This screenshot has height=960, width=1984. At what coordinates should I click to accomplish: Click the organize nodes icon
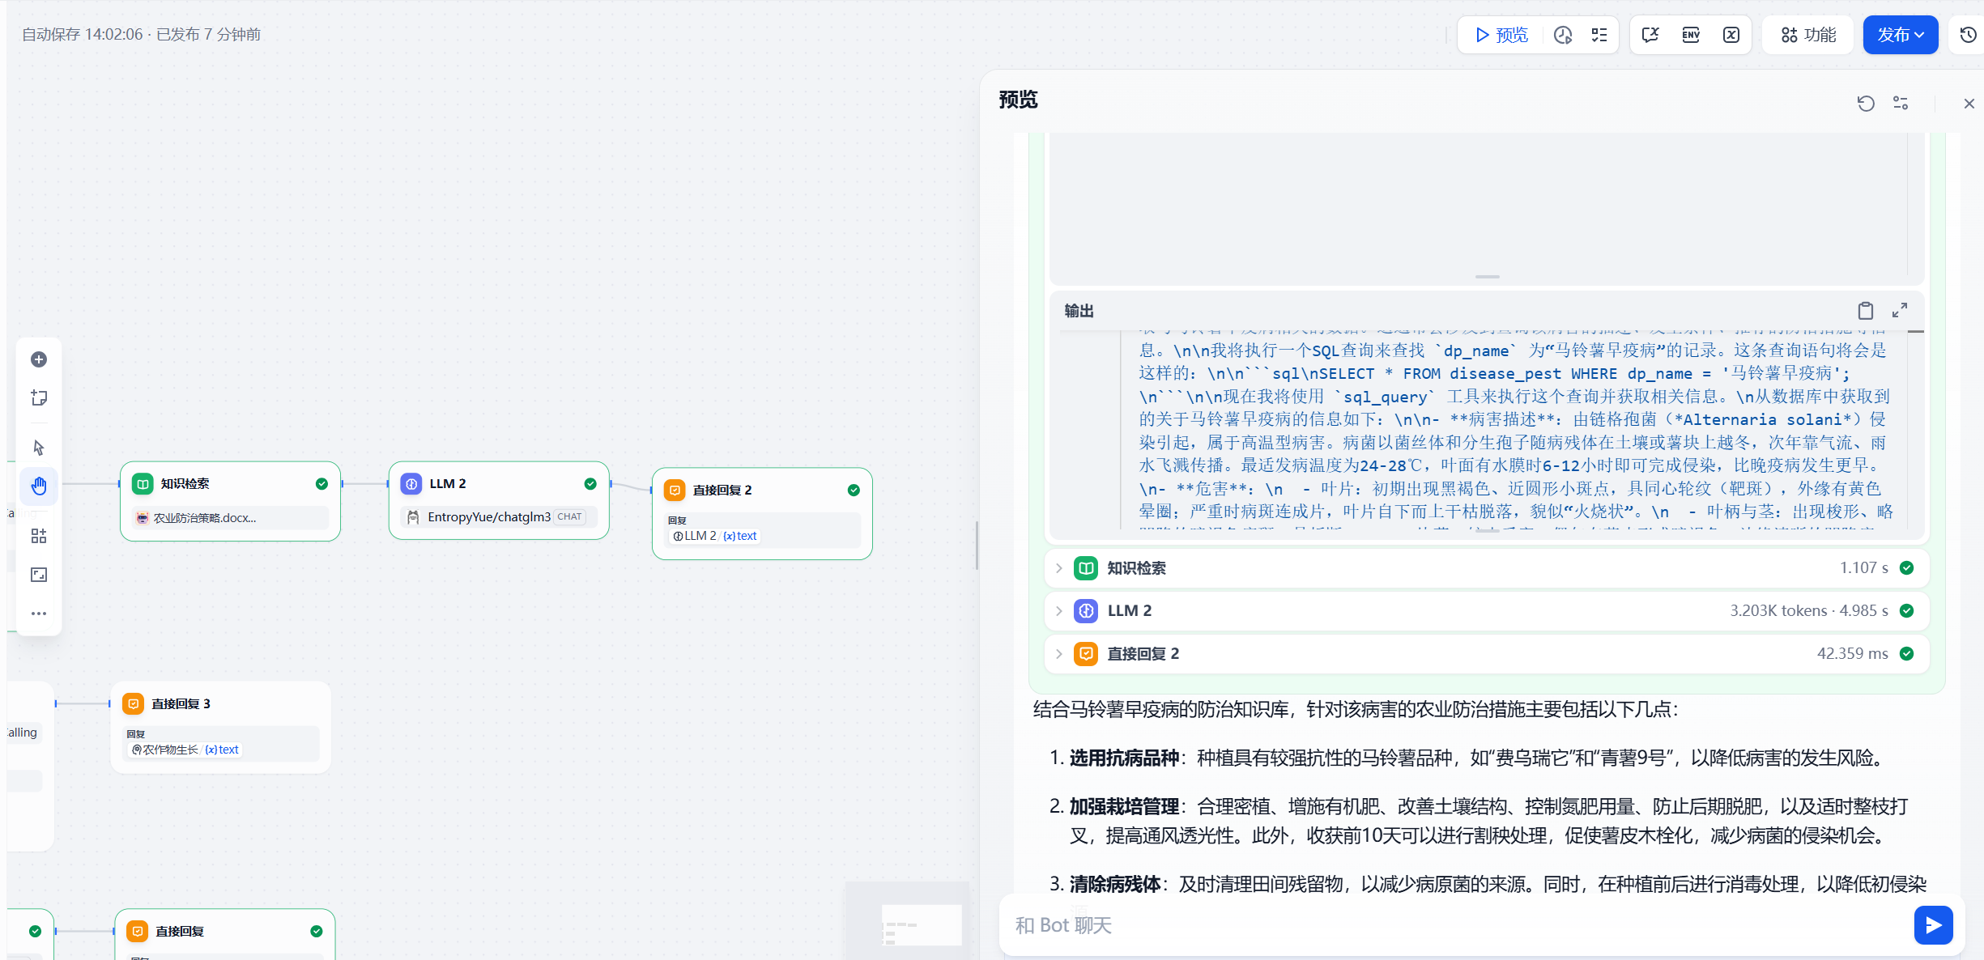39,536
